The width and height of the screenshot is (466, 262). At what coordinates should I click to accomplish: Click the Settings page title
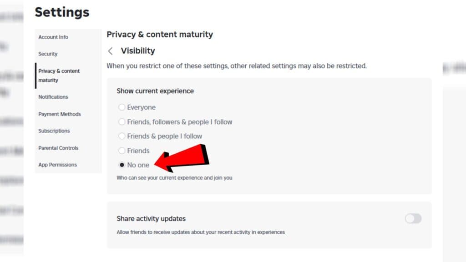pos(62,12)
